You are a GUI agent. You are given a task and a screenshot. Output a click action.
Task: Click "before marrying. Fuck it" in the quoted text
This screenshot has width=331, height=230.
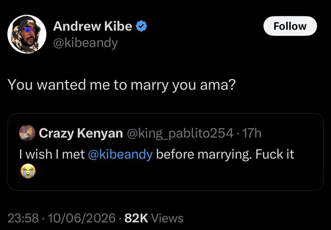click(225, 154)
